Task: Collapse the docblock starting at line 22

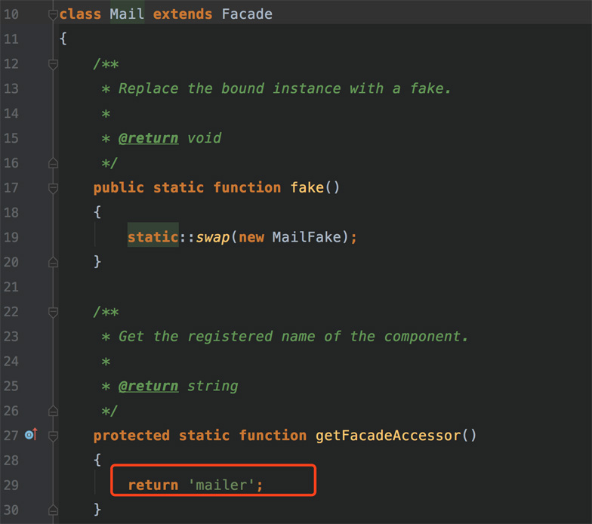Action: pos(53,312)
